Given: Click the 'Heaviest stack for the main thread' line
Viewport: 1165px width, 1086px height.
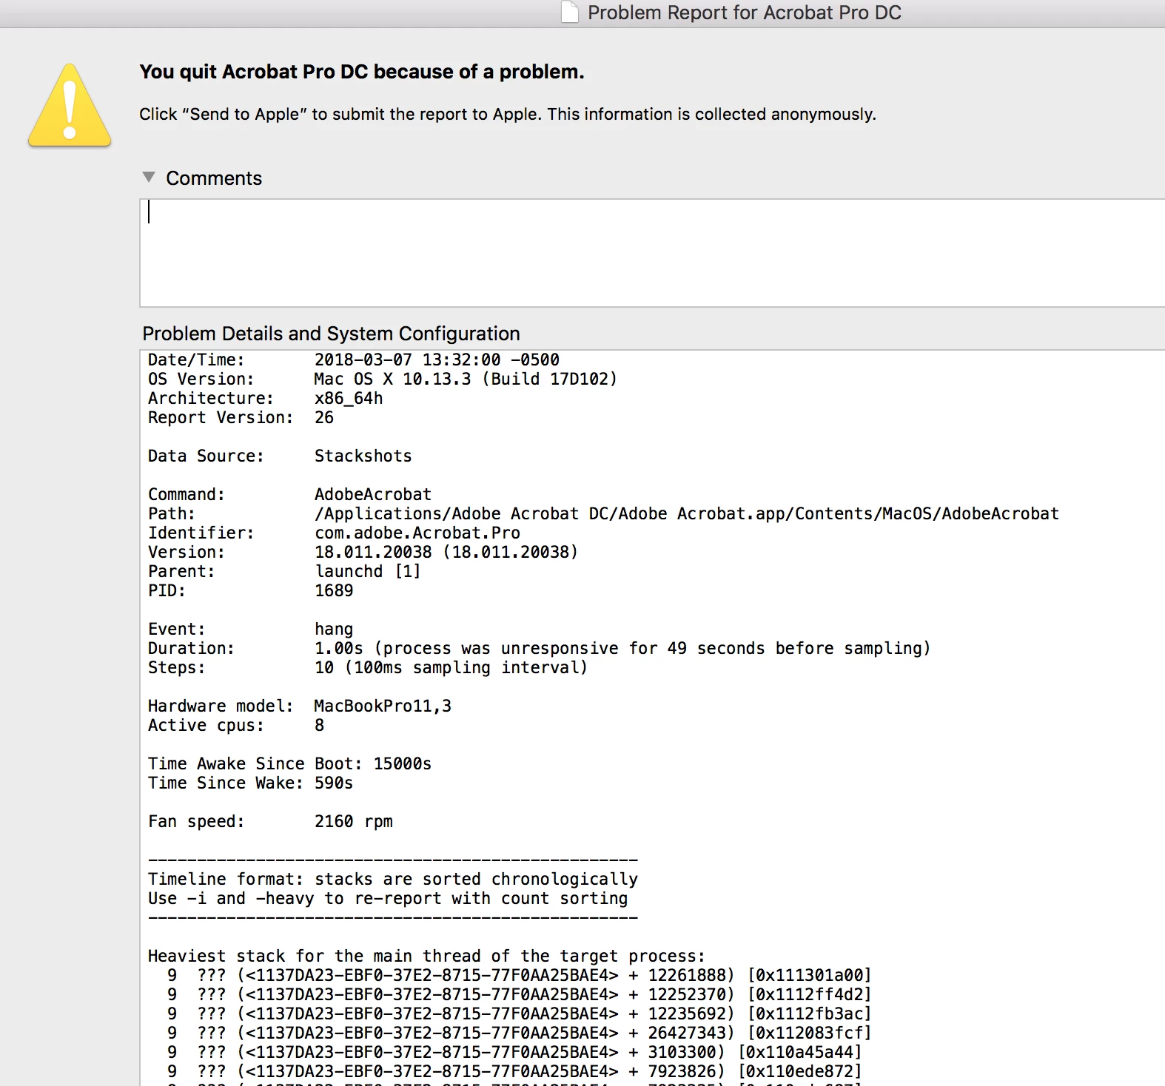Looking at the screenshot, I should click(426, 957).
